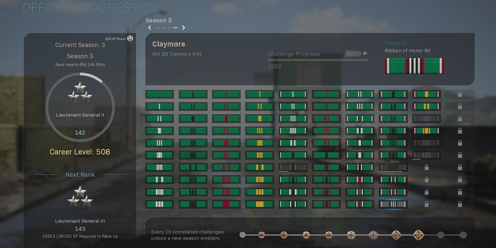496x248 pixels.
Task: Select the solid red-center ribbon in the bottom row
Action: tap(226, 204)
